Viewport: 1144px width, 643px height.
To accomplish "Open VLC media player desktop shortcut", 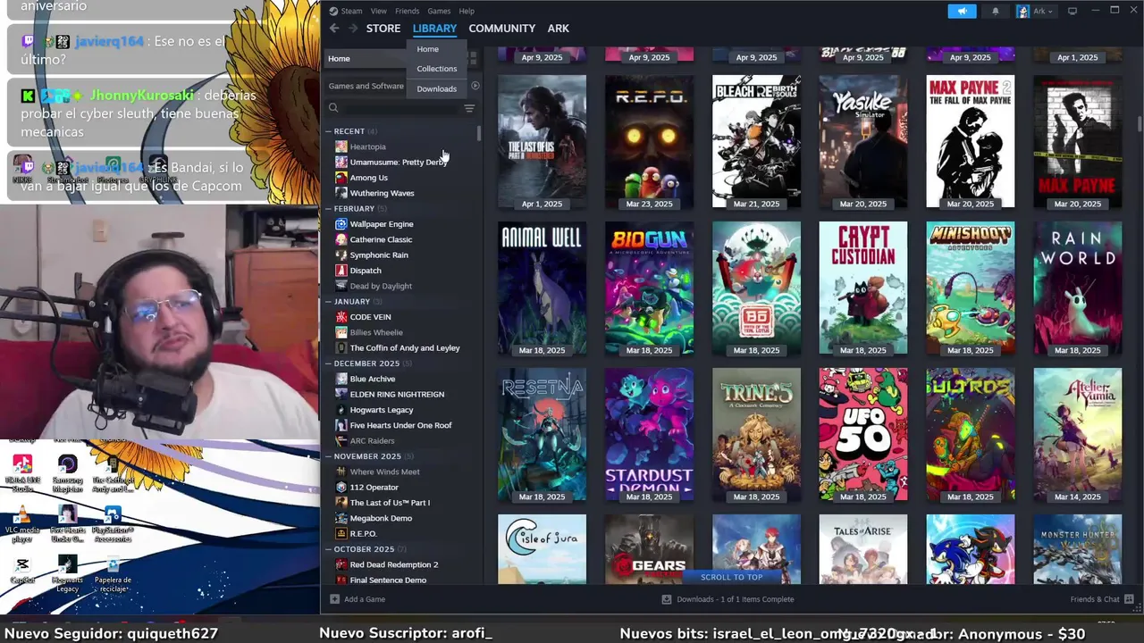I will click(x=22, y=523).
